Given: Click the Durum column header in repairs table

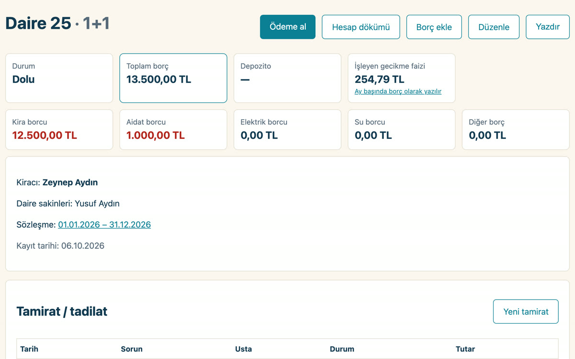Looking at the screenshot, I should tap(342, 349).
